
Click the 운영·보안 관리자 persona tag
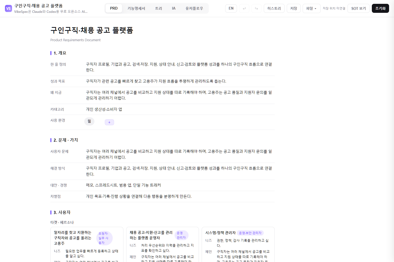(x=250, y=233)
